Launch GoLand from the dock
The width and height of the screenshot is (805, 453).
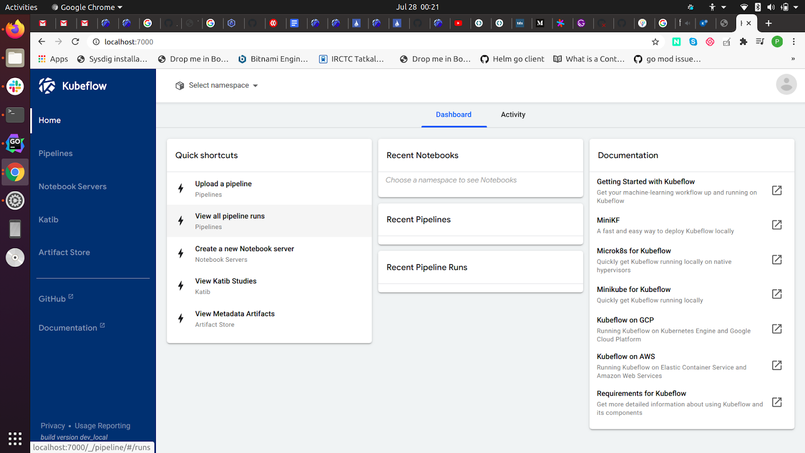click(x=15, y=143)
